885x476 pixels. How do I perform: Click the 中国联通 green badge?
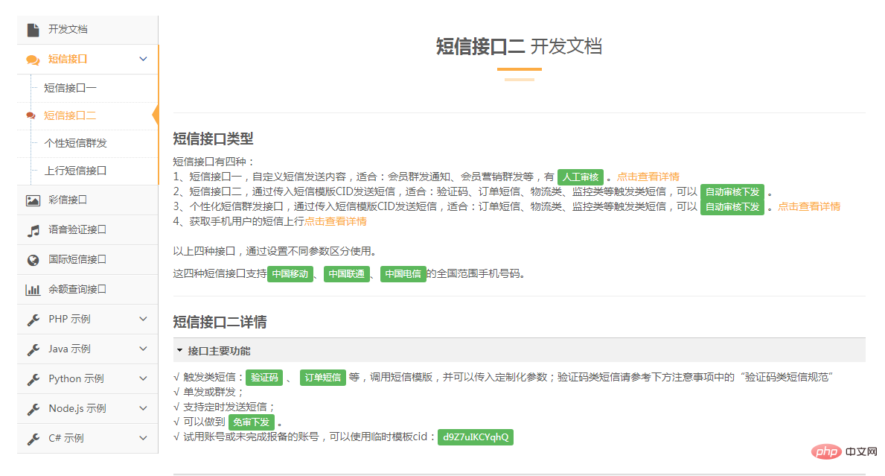tap(347, 274)
